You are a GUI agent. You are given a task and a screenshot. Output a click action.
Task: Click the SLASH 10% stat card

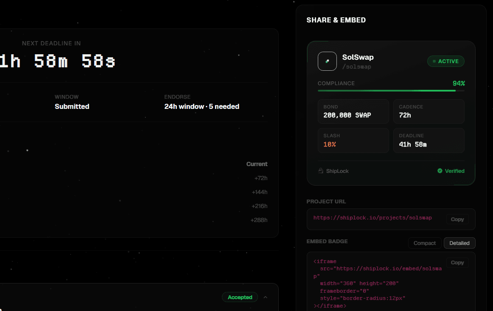point(353,140)
